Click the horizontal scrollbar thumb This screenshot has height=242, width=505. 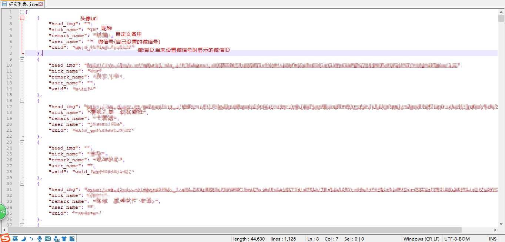point(234,230)
